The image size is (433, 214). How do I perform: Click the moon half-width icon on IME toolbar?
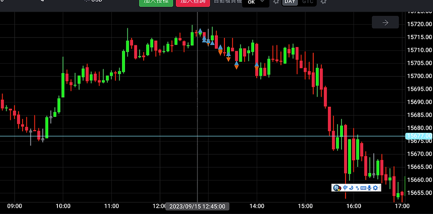[351, 188]
